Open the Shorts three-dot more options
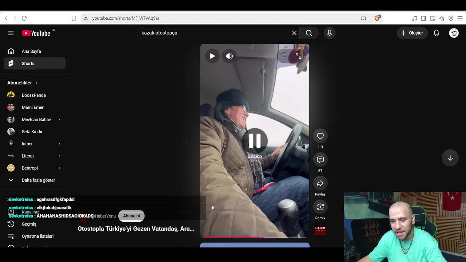Image resolution: width=466 pixels, height=262 pixels. coord(284,56)
